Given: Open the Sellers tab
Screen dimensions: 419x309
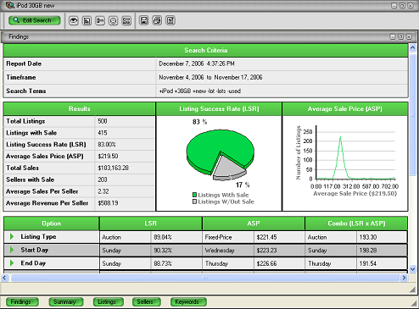Looking at the screenshot, I should point(147,301).
